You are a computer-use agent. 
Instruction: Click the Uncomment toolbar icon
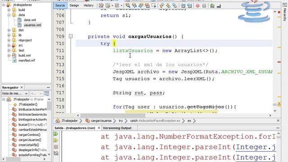[219, 6]
